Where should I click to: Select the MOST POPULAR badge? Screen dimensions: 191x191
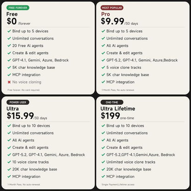pos(112,8)
